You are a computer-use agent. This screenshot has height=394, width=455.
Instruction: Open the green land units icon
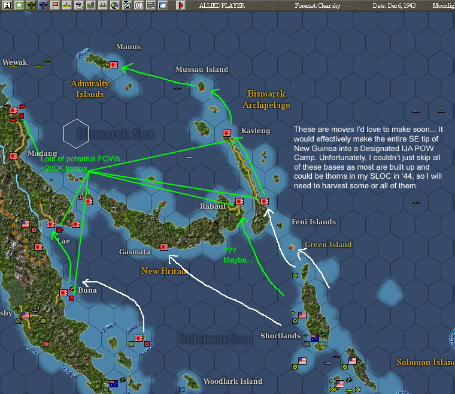tap(91, 5)
